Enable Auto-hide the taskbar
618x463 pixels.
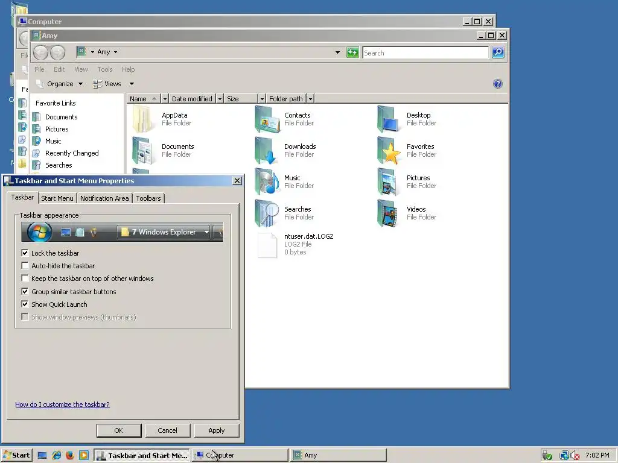click(x=25, y=266)
